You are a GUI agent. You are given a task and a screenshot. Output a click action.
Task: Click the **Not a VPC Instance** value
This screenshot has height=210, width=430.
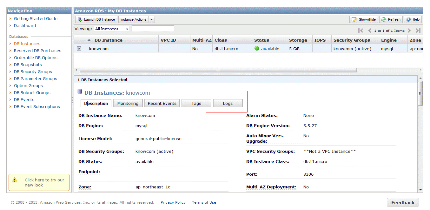330,152
